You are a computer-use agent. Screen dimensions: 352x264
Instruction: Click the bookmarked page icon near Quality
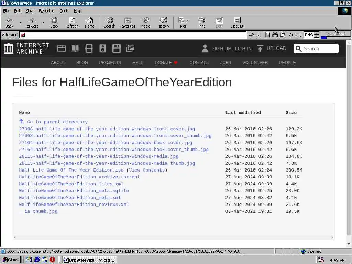click(x=267, y=35)
